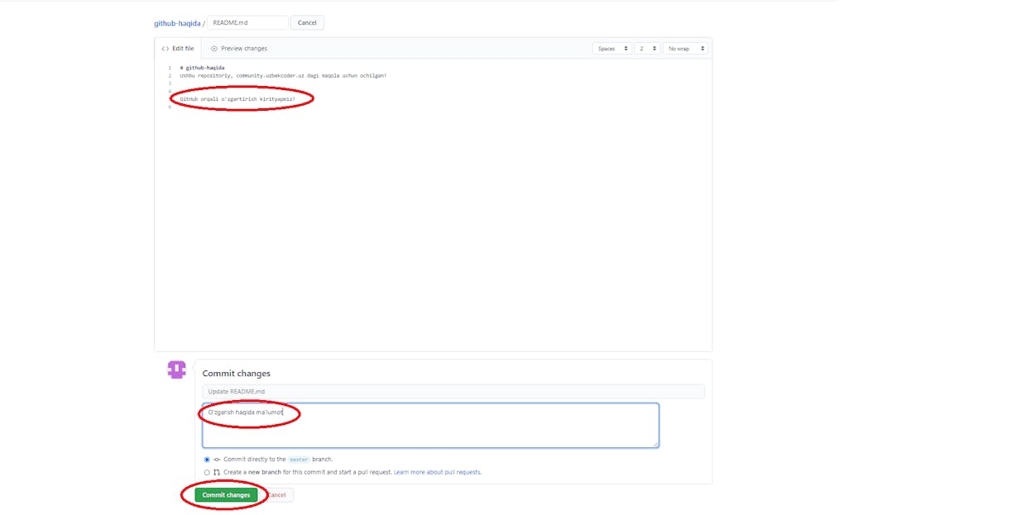Click the line 'GitHub orqali o'zgartirish kirityapmiz!'
The width and height of the screenshot is (1026, 515).
point(237,99)
